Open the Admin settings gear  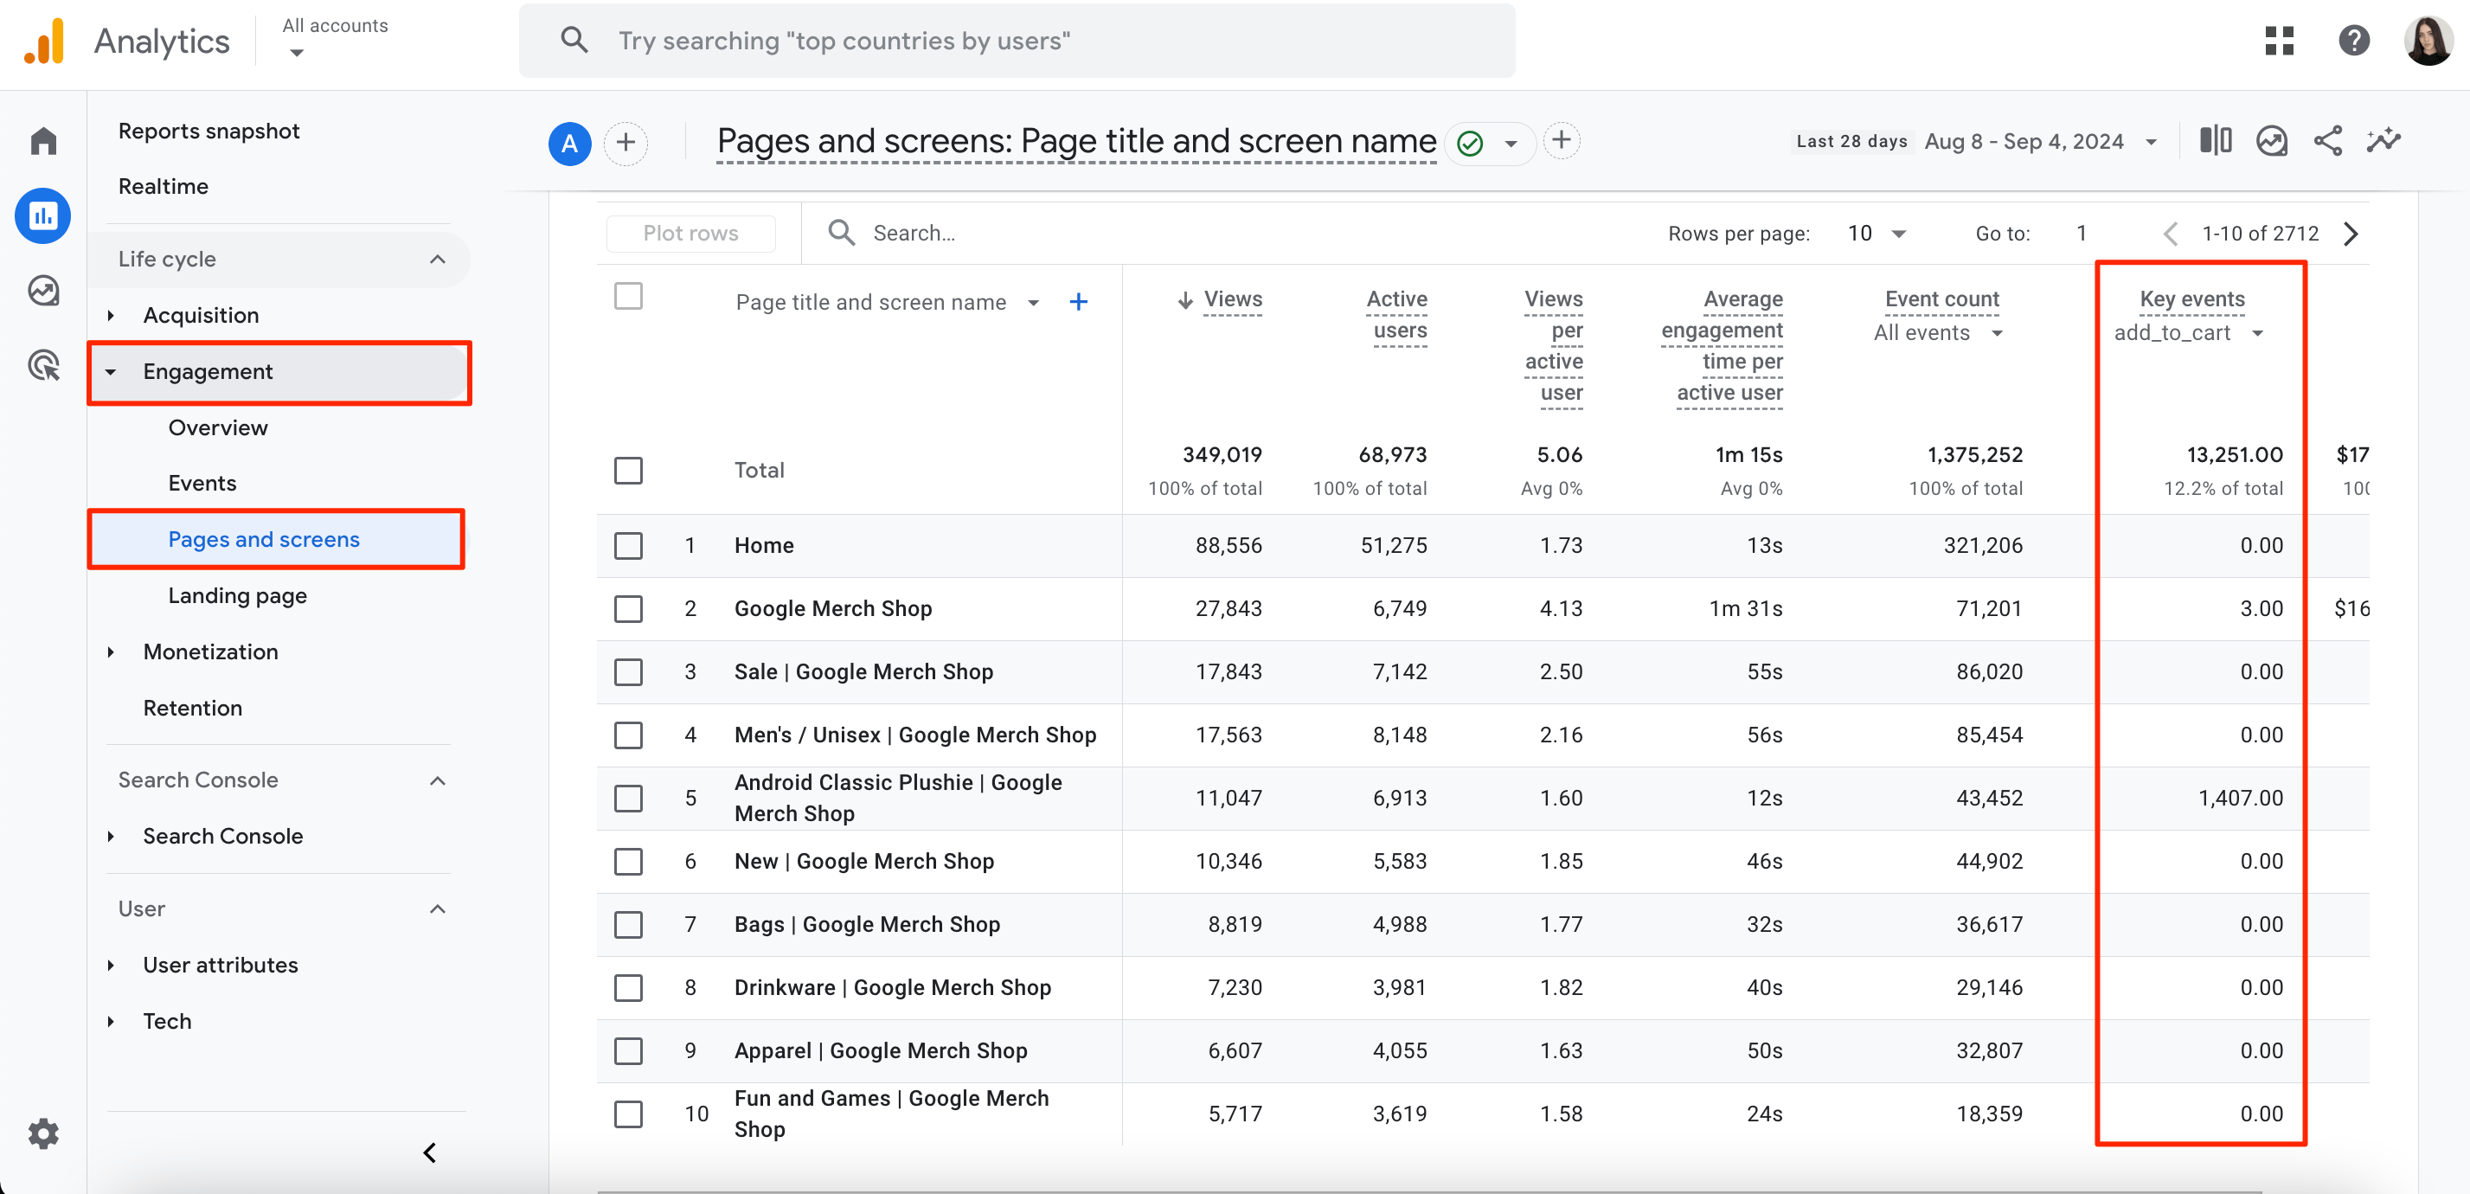tap(43, 1133)
